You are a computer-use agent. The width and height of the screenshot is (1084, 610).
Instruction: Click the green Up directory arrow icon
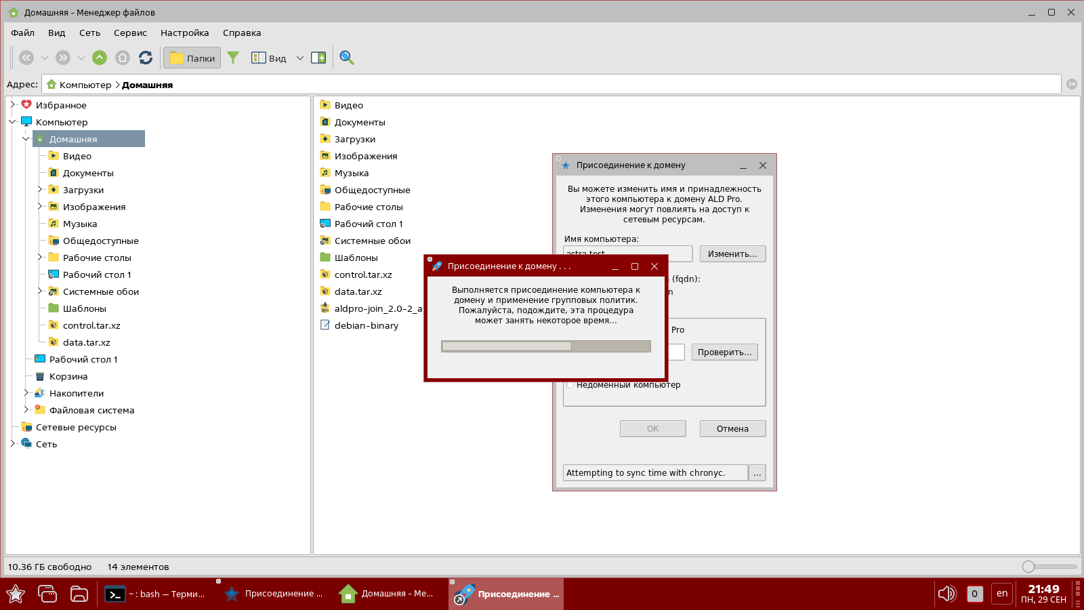(x=100, y=58)
